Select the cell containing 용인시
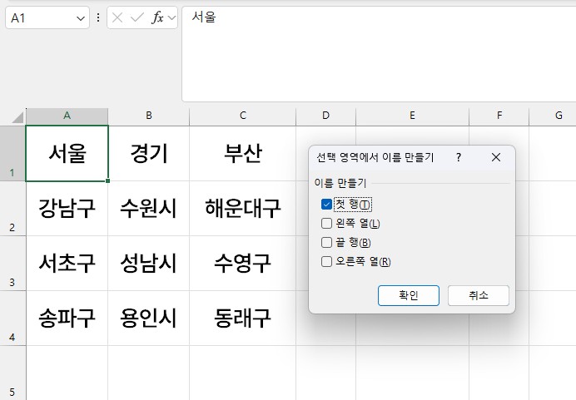Image resolution: width=576 pixels, height=400 pixels. (x=149, y=319)
